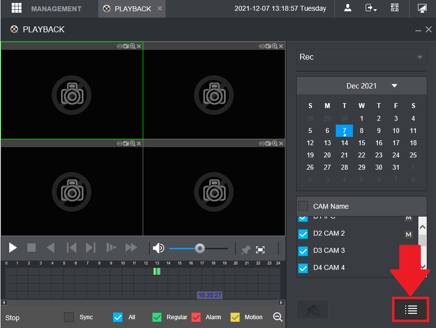Take snapshot in top-right video pane
The width and height of the screenshot is (436, 328).
tap(268, 46)
